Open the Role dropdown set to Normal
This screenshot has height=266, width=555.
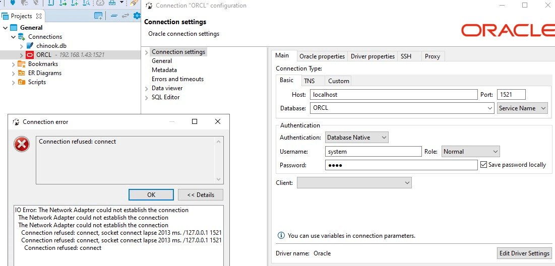(471, 152)
